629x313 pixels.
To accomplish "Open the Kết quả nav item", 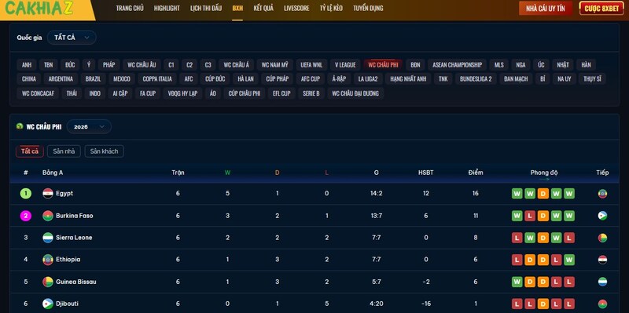I will tap(263, 8).
